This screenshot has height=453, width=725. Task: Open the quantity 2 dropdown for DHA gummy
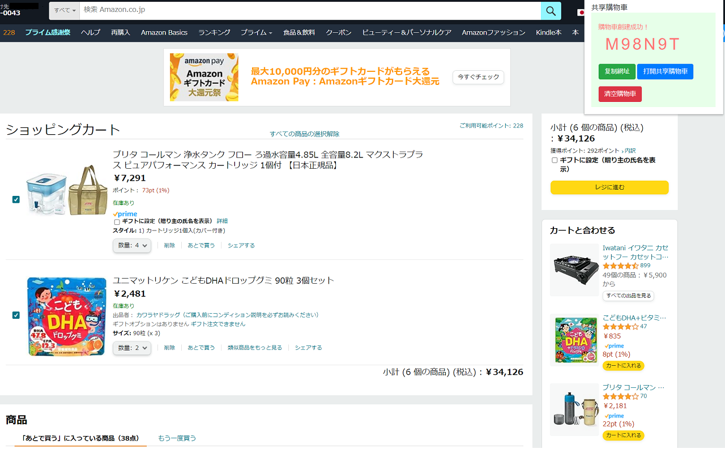[x=132, y=348]
